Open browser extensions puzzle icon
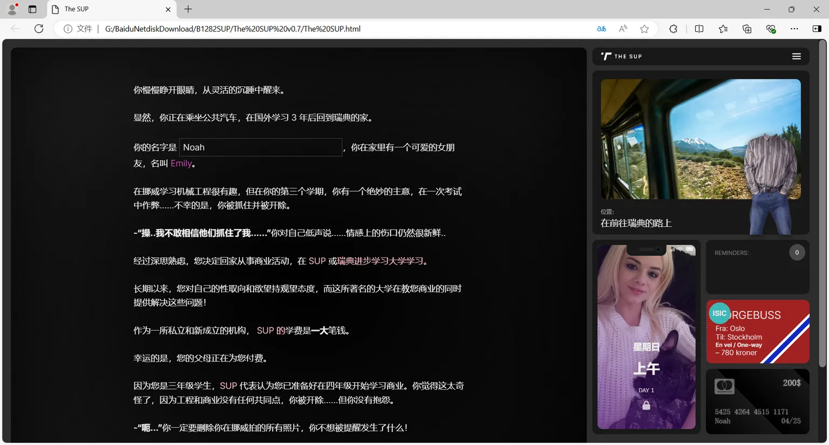 click(673, 29)
